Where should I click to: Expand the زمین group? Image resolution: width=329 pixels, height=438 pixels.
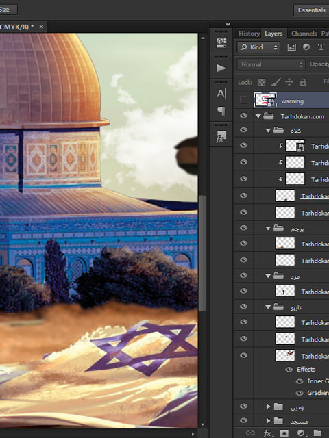pos(268,407)
